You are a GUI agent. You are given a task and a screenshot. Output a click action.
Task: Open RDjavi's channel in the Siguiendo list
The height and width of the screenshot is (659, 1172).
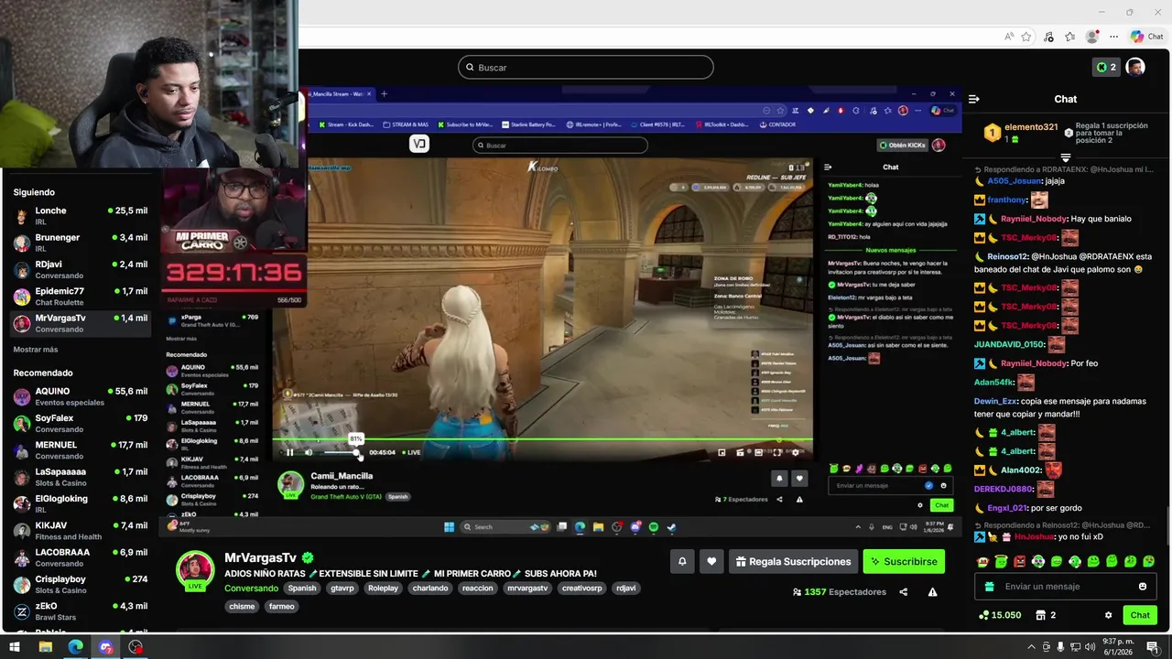point(80,269)
